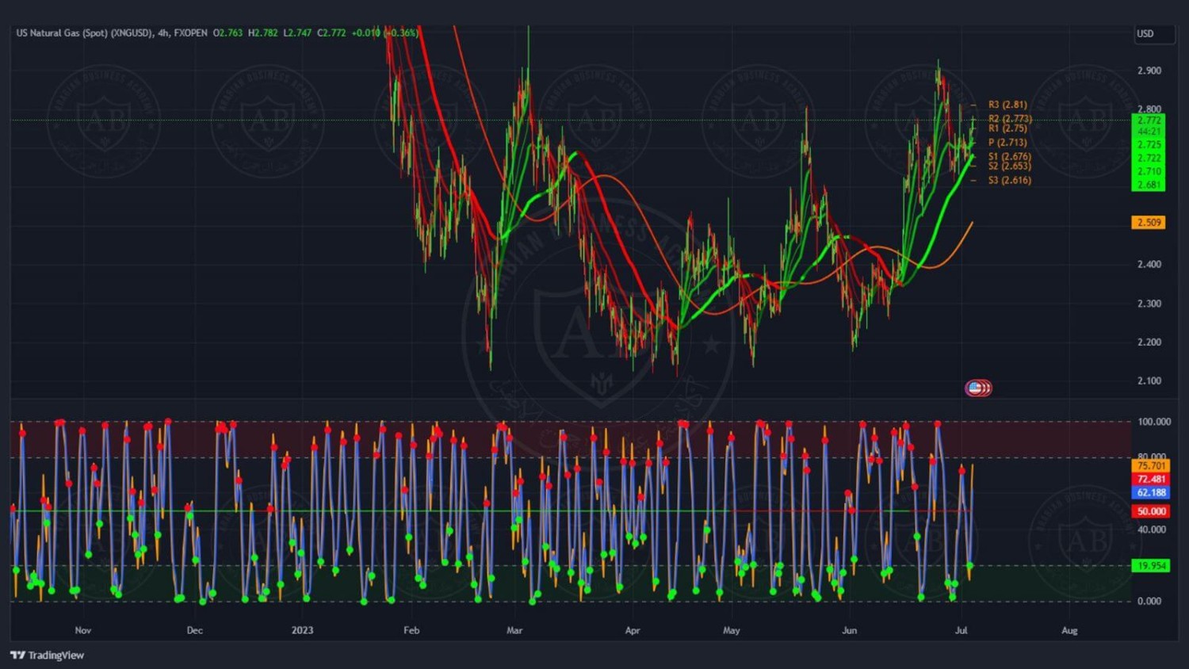Click the 2.400 price axis label
1189x669 pixels.
coord(1149,264)
